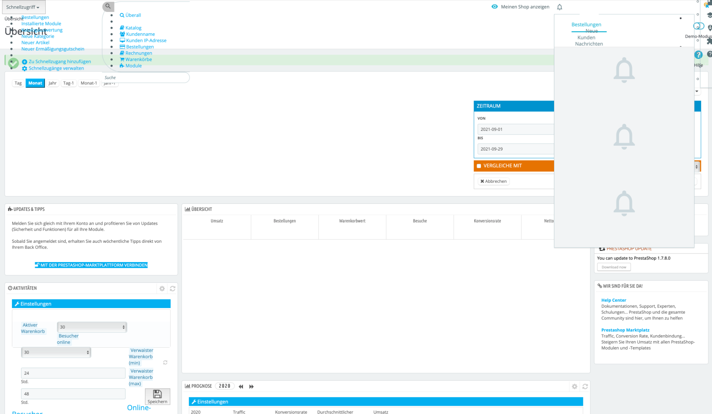Image resolution: width=712 pixels, height=414 pixels.
Task: Open the notifications bell in header
Action: click(560, 7)
